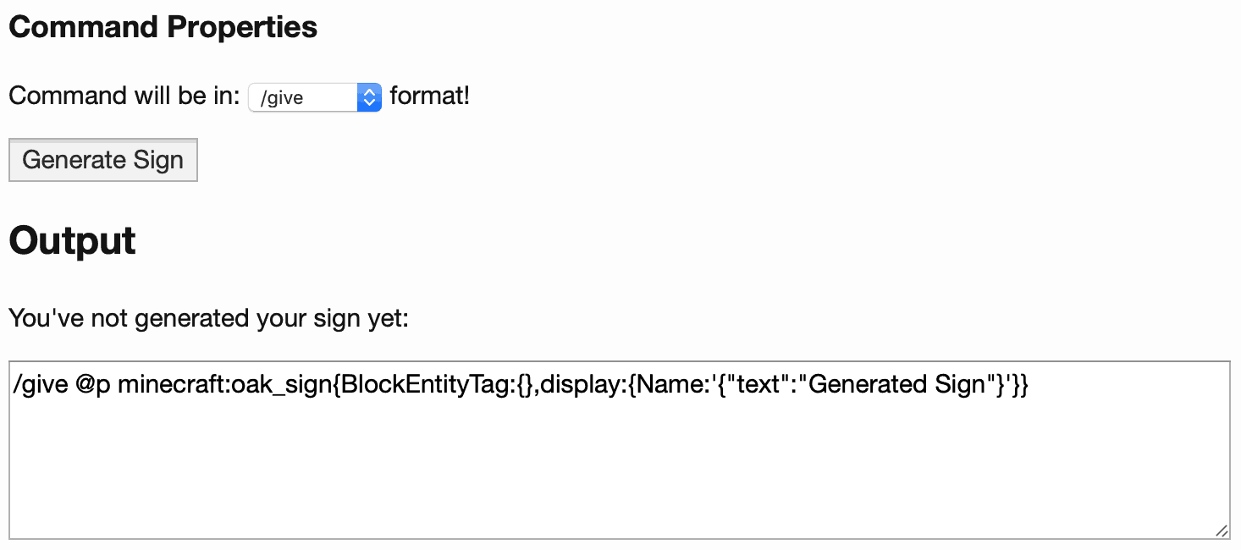Click the blue arrows on the format selector

point(368,97)
